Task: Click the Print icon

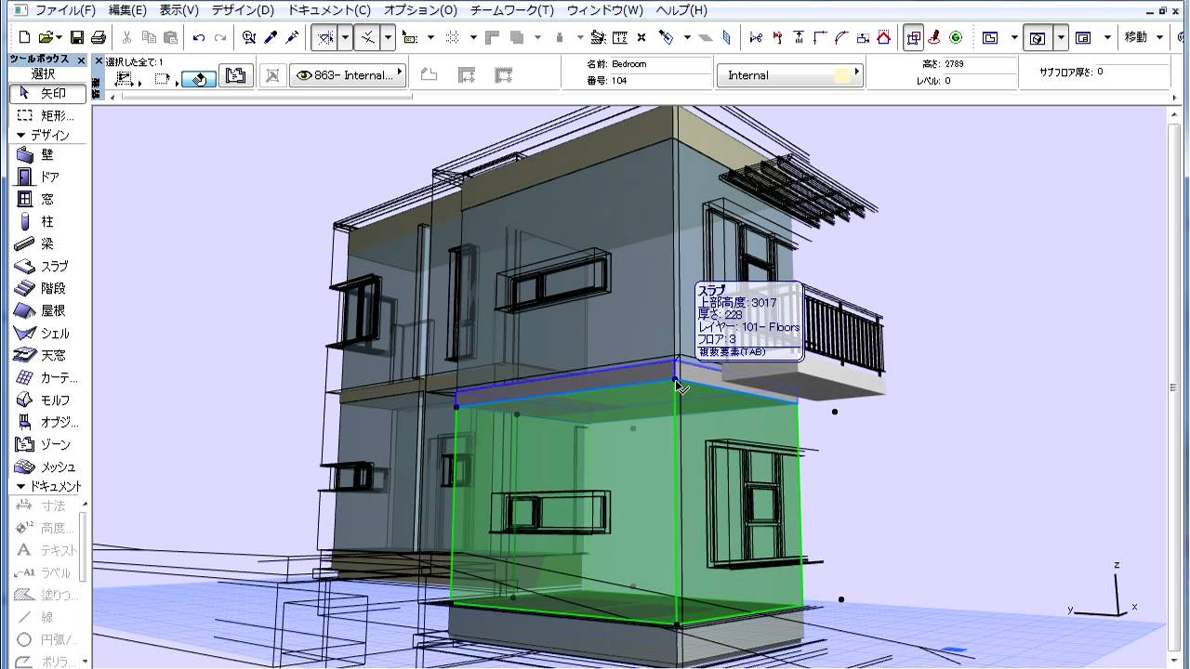Action: click(x=99, y=37)
